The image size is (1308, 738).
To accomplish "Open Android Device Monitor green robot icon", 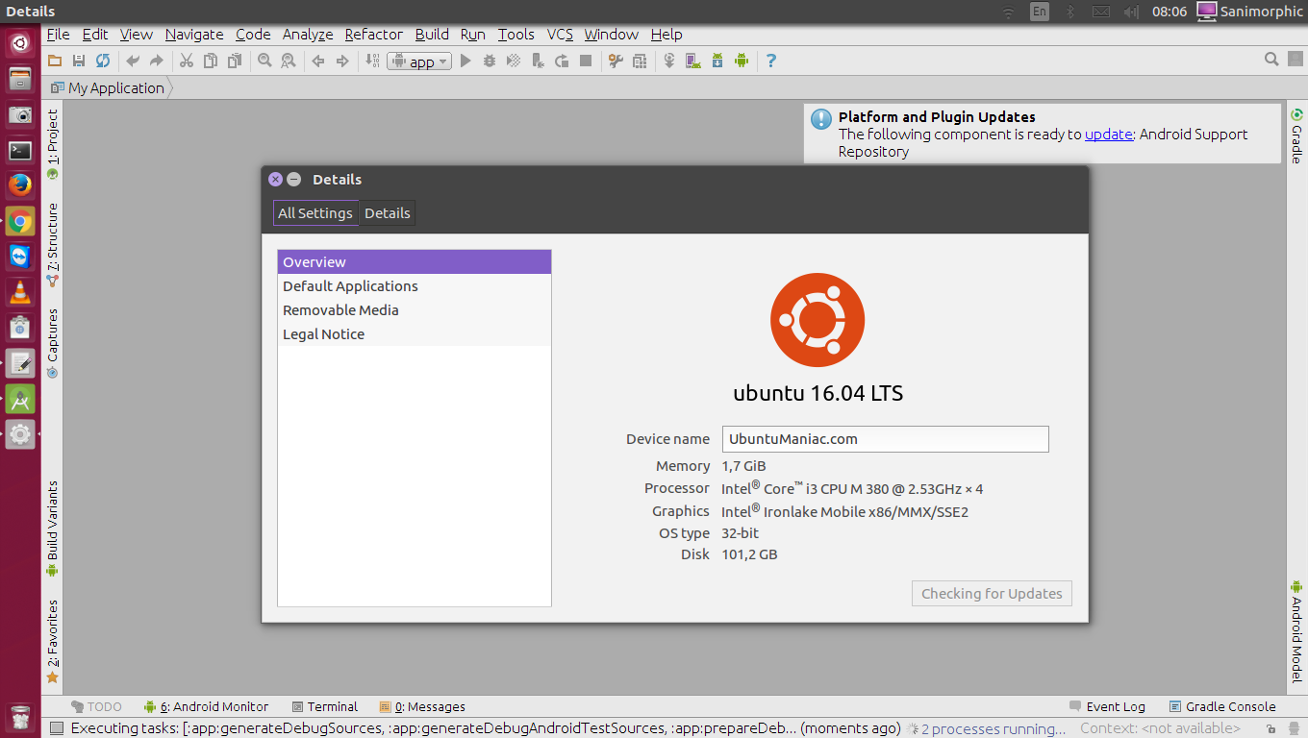I will (x=741, y=61).
